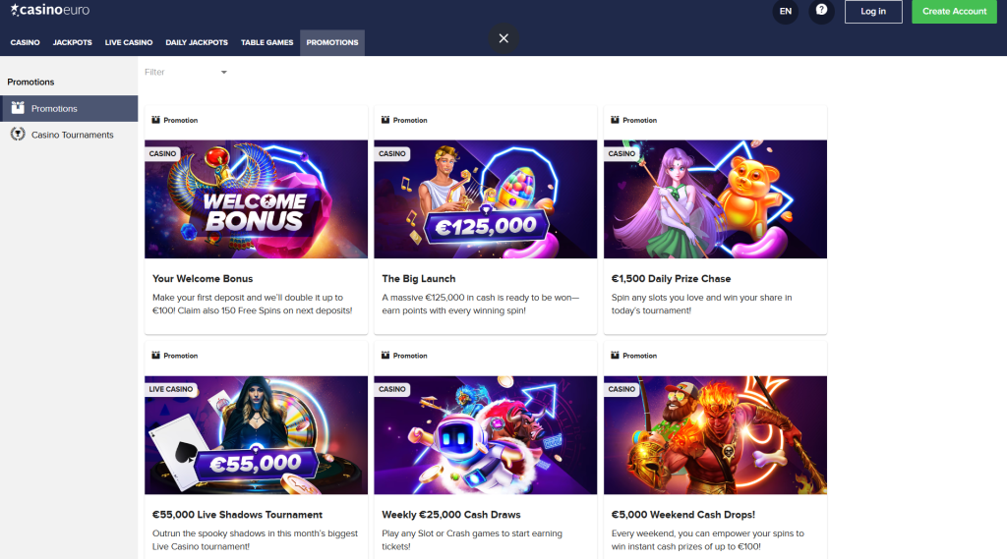Click gift icon above Live Shadows Tournament card
The image size is (1007, 559).
pos(155,356)
